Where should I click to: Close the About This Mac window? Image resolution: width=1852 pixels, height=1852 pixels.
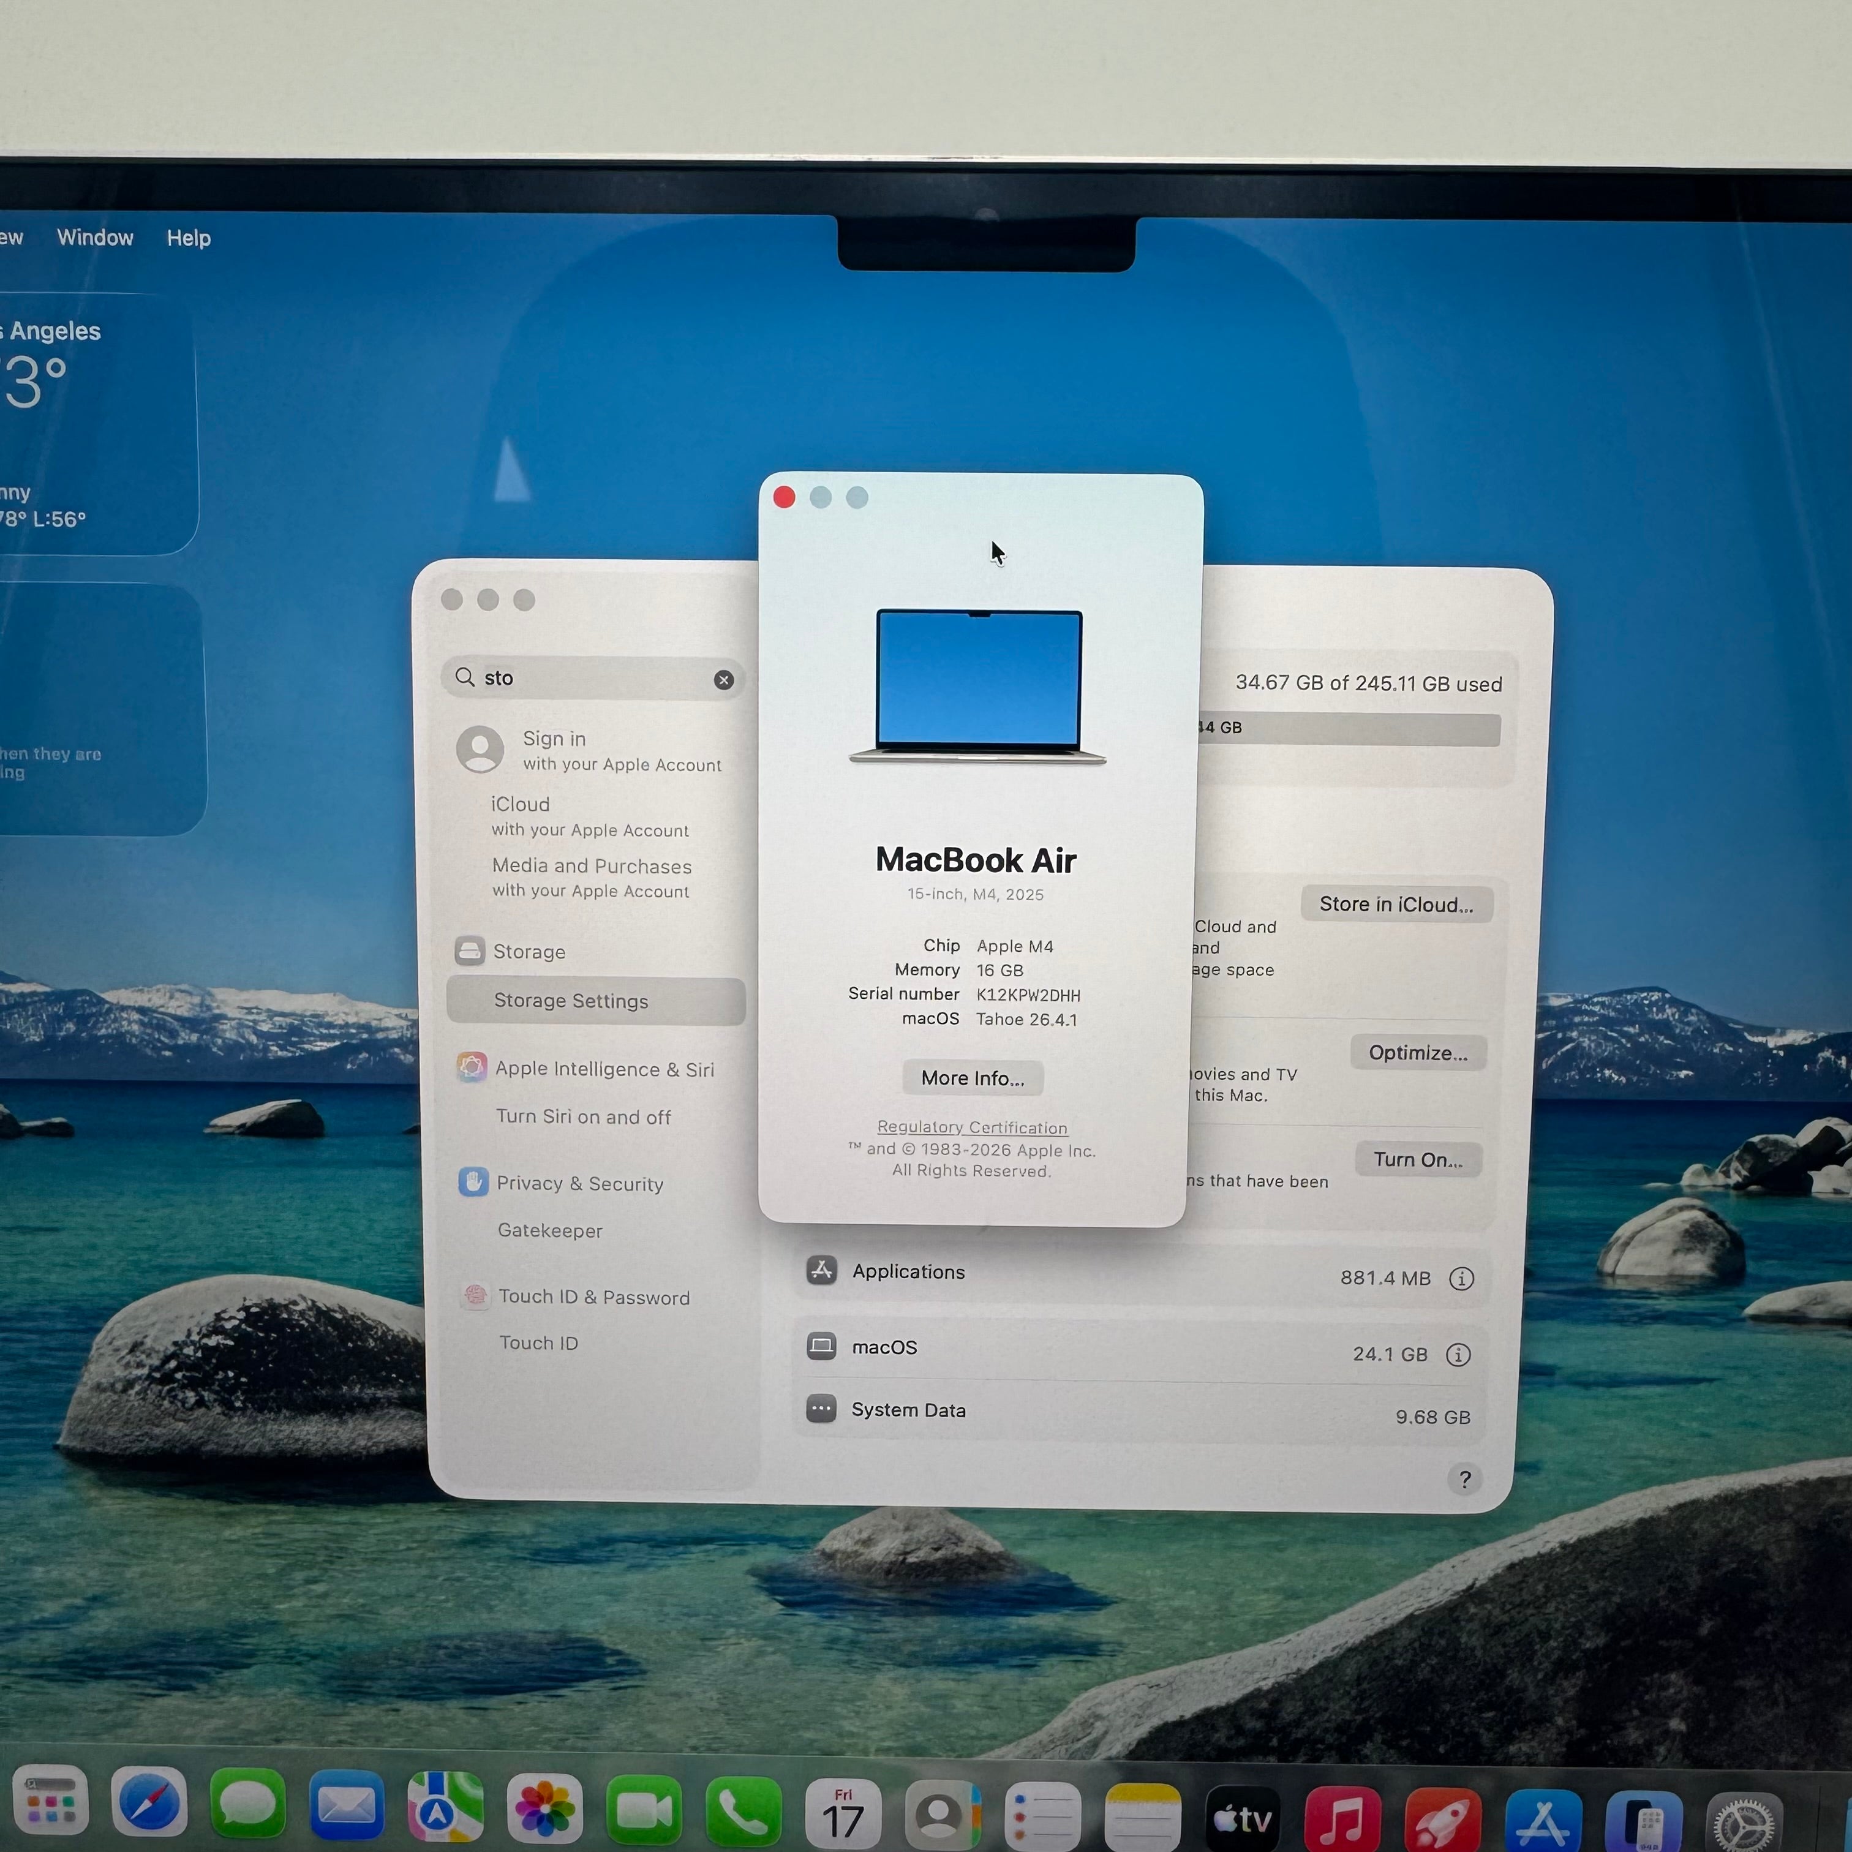(x=784, y=497)
